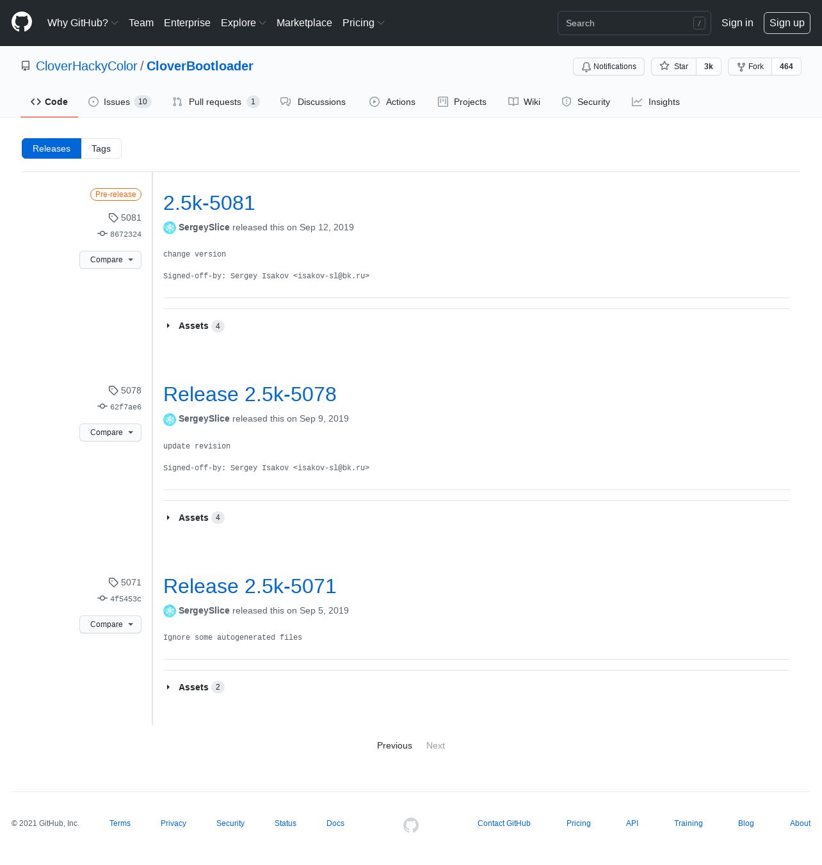
Task: Open the Issues tab
Action: pos(120,102)
